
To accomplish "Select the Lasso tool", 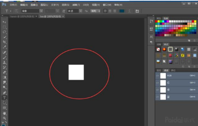I will [4, 32].
